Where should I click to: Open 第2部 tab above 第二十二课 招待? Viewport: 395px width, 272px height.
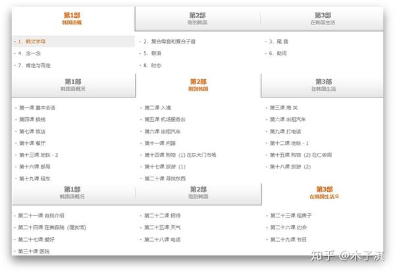click(x=198, y=193)
